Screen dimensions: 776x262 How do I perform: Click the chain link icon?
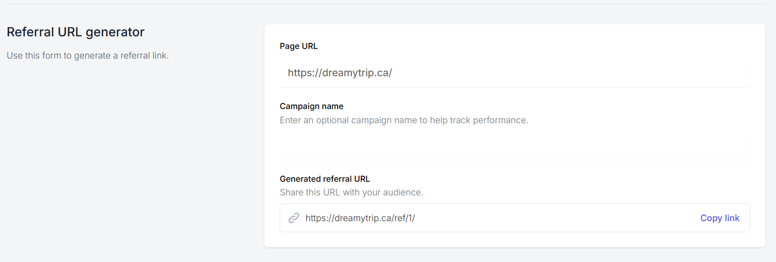(x=294, y=218)
